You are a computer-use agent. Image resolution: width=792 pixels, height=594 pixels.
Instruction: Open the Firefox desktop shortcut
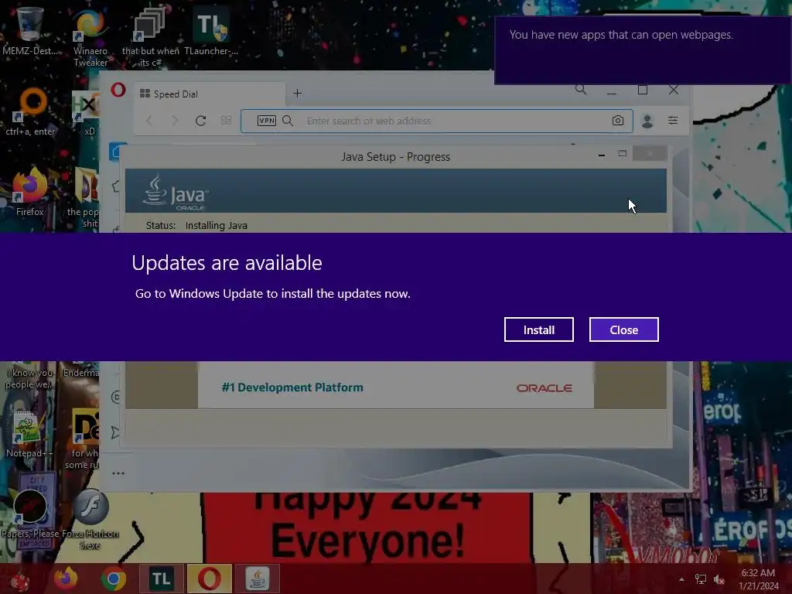(30, 192)
